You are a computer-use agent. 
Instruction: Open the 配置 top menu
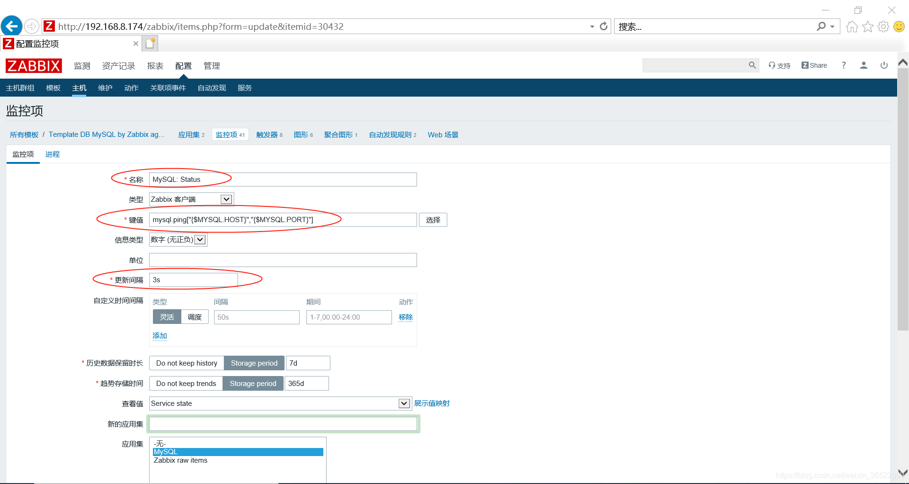coord(183,66)
